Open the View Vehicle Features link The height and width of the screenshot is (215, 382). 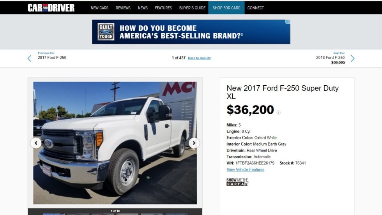tap(245, 169)
